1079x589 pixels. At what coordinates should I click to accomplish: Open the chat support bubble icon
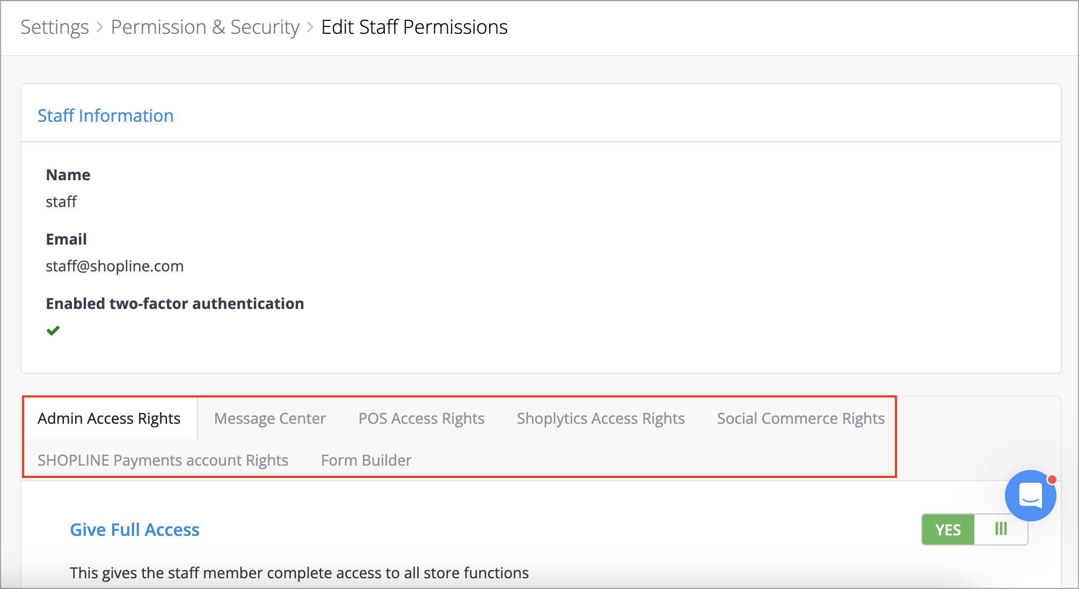(x=1030, y=495)
